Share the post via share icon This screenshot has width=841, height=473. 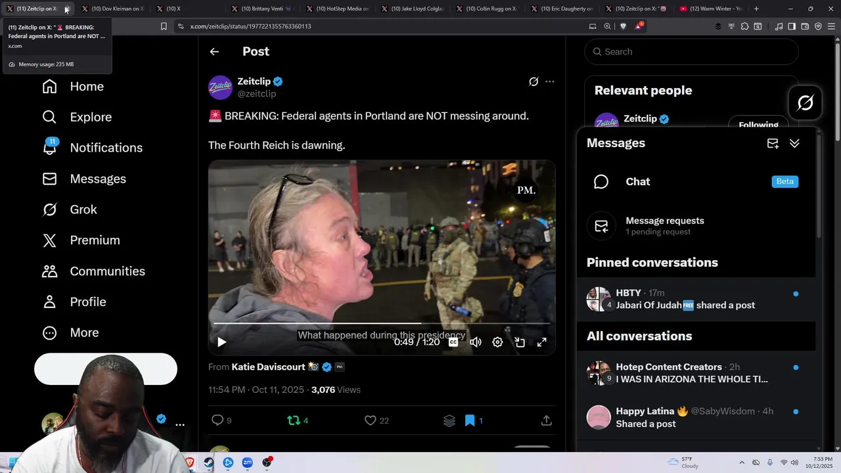pyautogui.click(x=546, y=420)
